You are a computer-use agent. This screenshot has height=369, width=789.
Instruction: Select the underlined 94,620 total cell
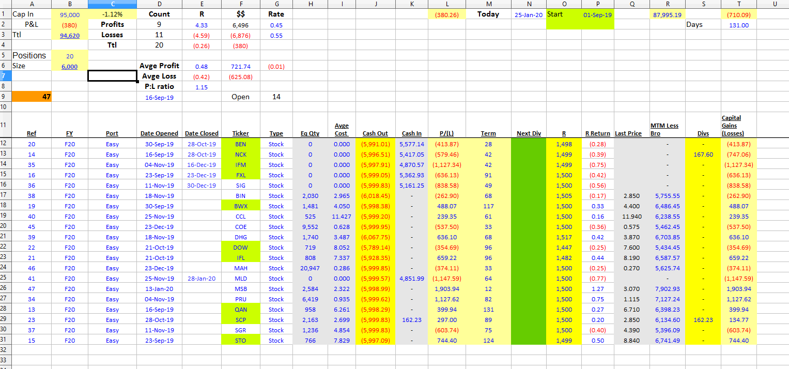[x=70, y=35]
